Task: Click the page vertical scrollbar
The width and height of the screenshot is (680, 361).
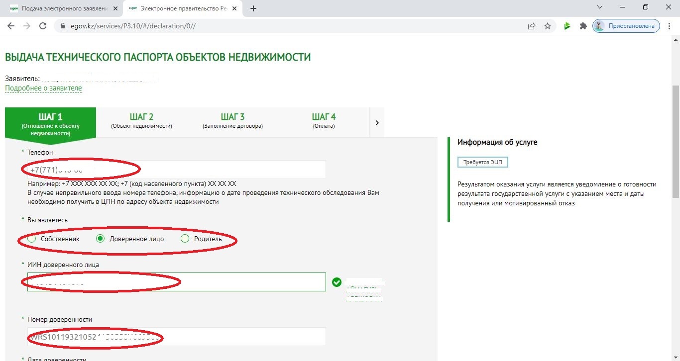Action: tap(676, 141)
